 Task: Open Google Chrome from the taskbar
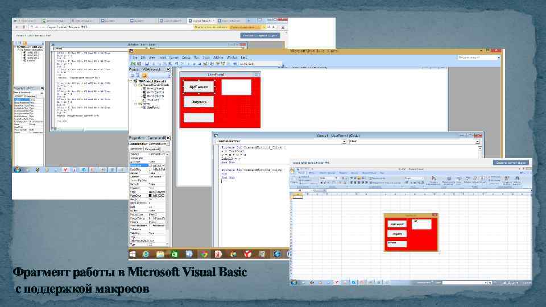click(x=204, y=254)
